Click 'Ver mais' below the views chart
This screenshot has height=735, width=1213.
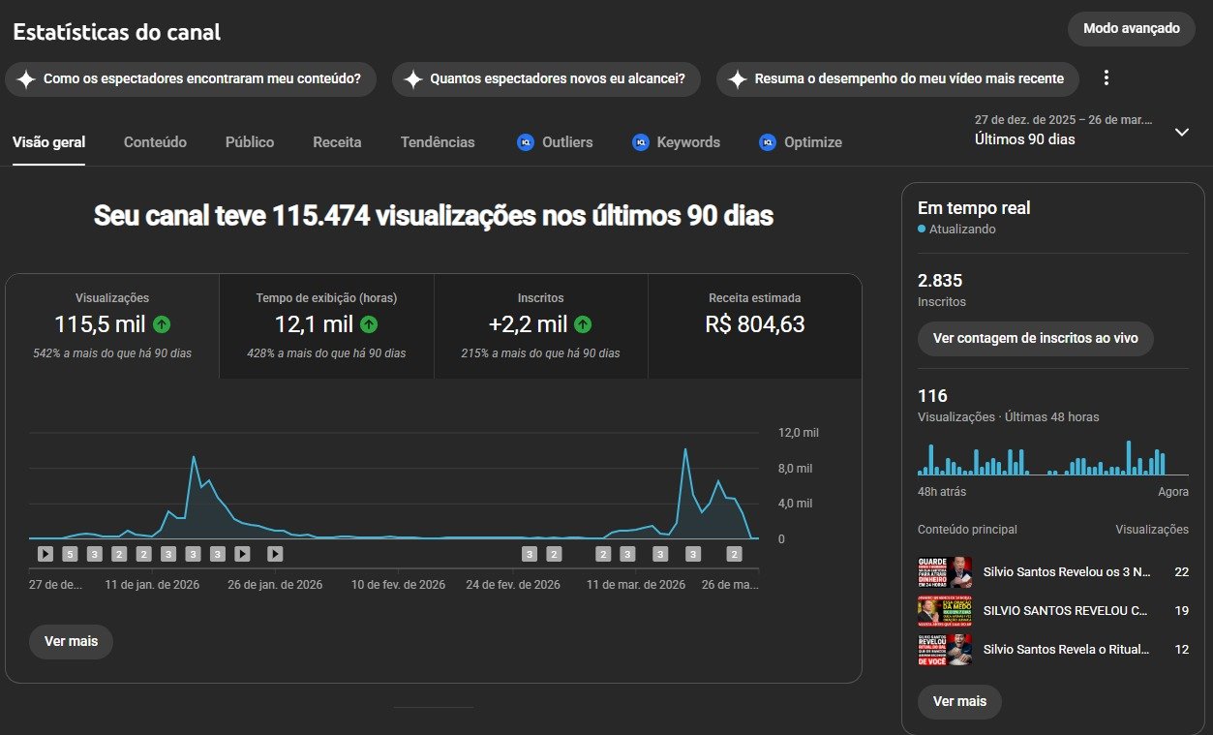[x=71, y=641]
